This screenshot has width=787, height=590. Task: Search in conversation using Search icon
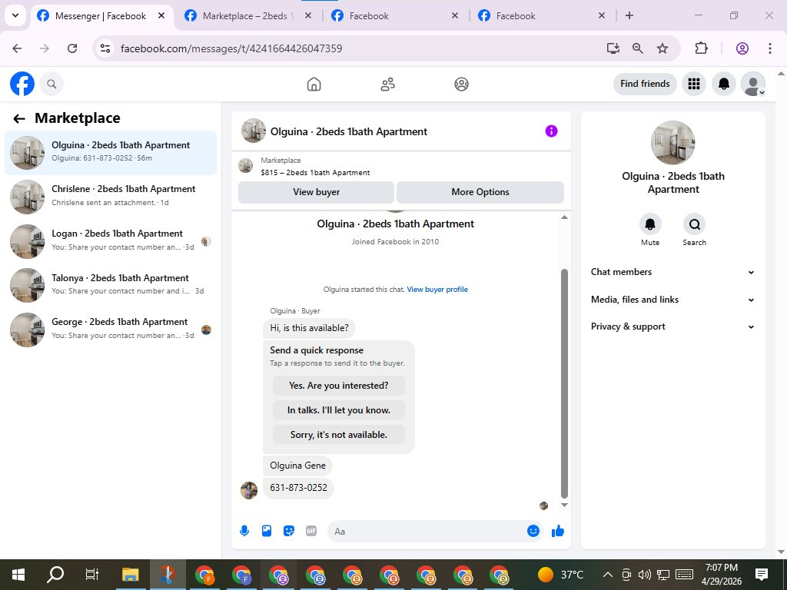(x=694, y=224)
